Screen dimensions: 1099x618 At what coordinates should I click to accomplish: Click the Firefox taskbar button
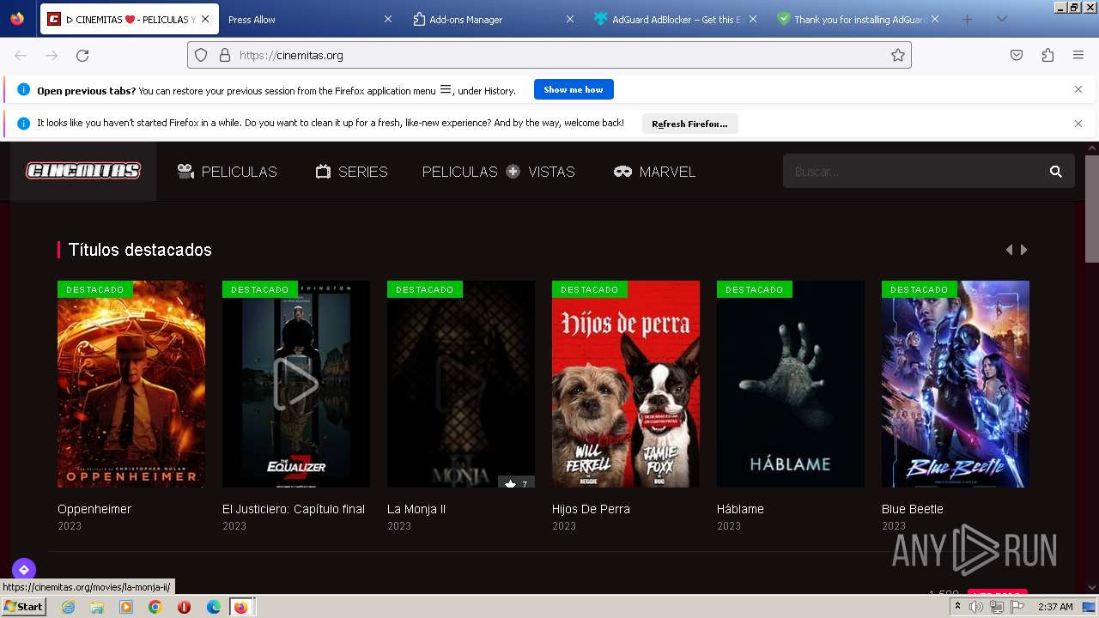click(241, 607)
